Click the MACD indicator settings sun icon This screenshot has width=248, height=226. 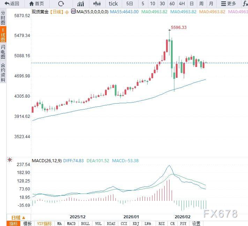(10, 160)
